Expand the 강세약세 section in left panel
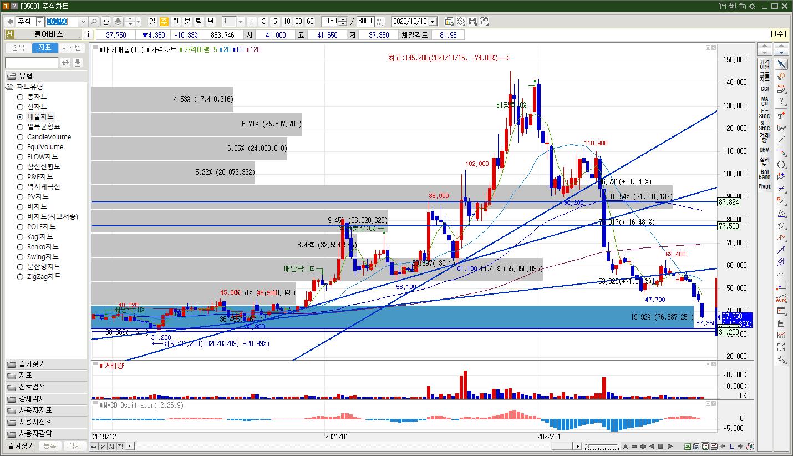Screen dimensions: 793x456 click(46, 399)
